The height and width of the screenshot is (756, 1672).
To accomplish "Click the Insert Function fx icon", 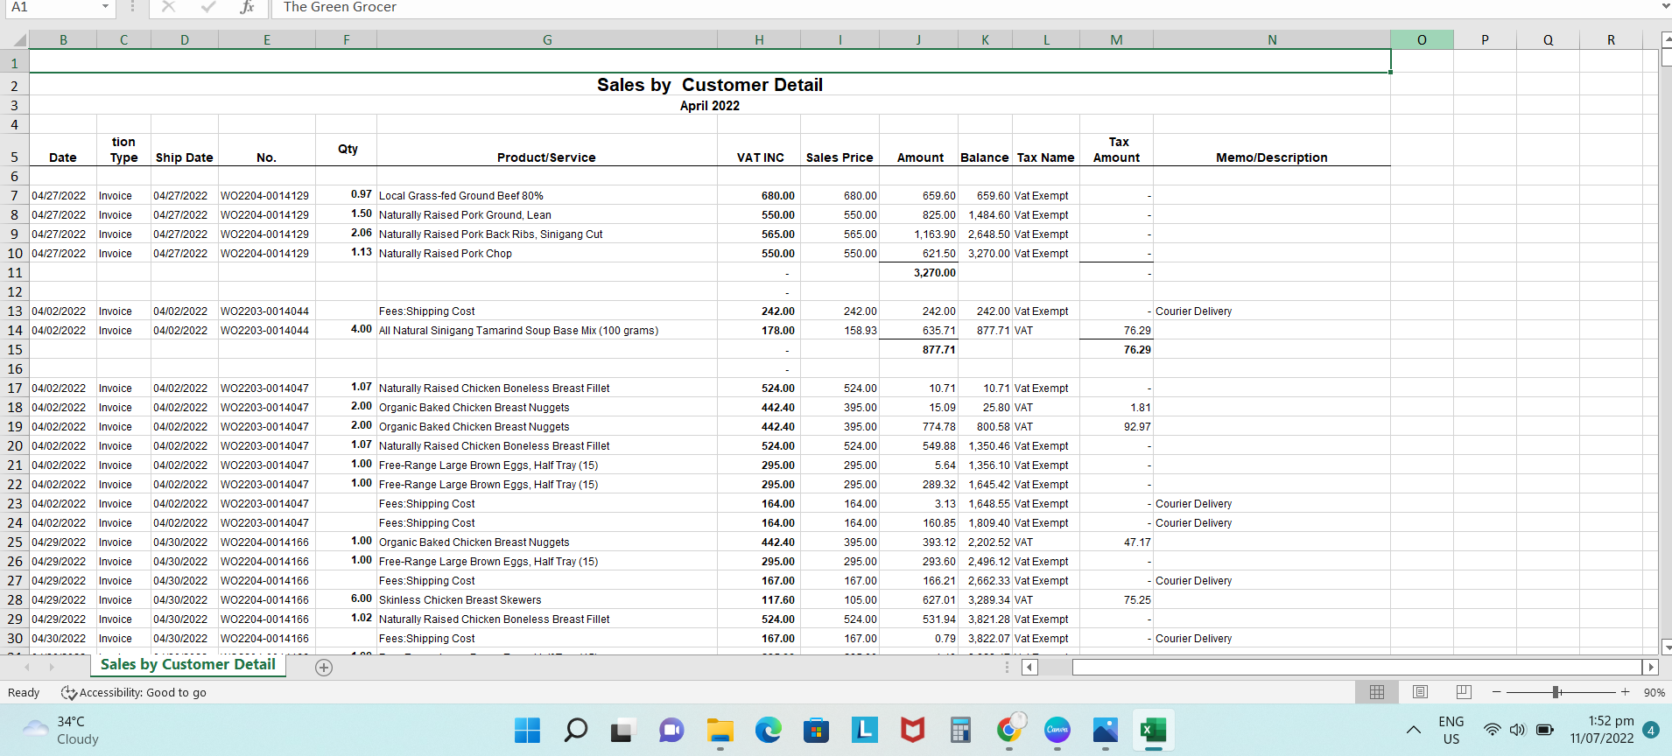I will tap(247, 7).
